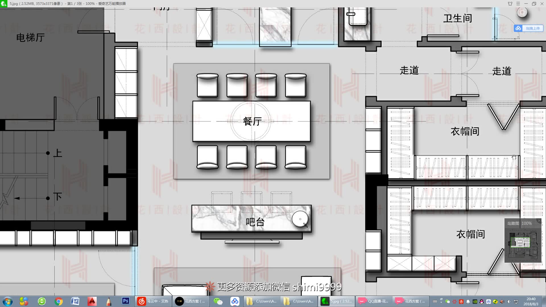This screenshot has height=307, width=546.
Task: Open Photoshop from taskbar
Action: 125,301
